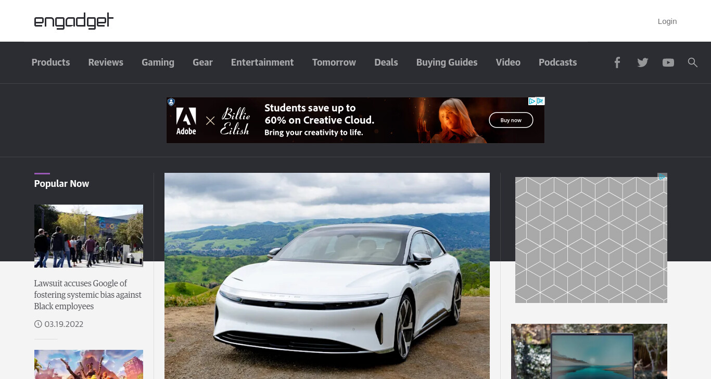Open the Google lawsuit article headline
The height and width of the screenshot is (379, 711).
point(87,295)
